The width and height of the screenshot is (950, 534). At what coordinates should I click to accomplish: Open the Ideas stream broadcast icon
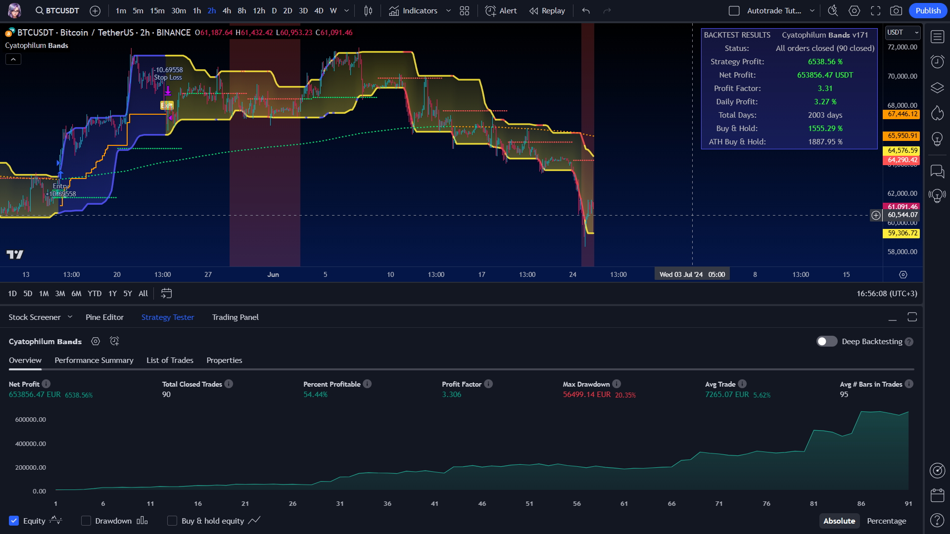click(x=937, y=196)
